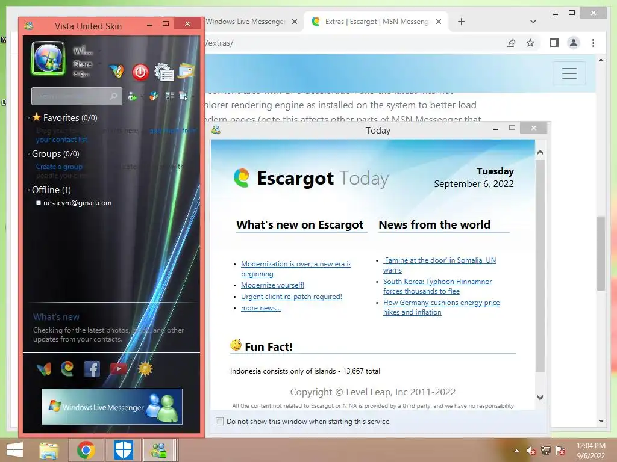
Task: Click the Today window vertical scrollbar thumb
Action: pos(540,265)
